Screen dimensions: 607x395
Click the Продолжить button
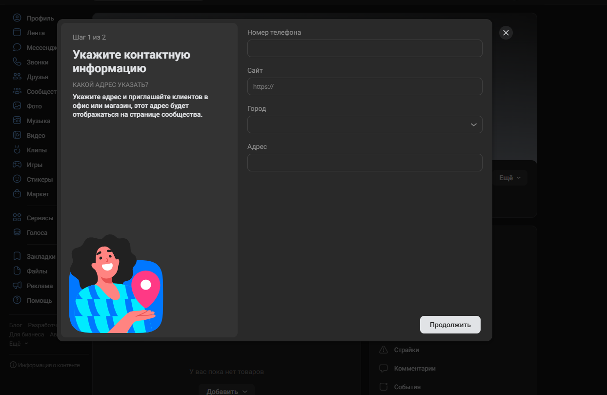coord(450,325)
